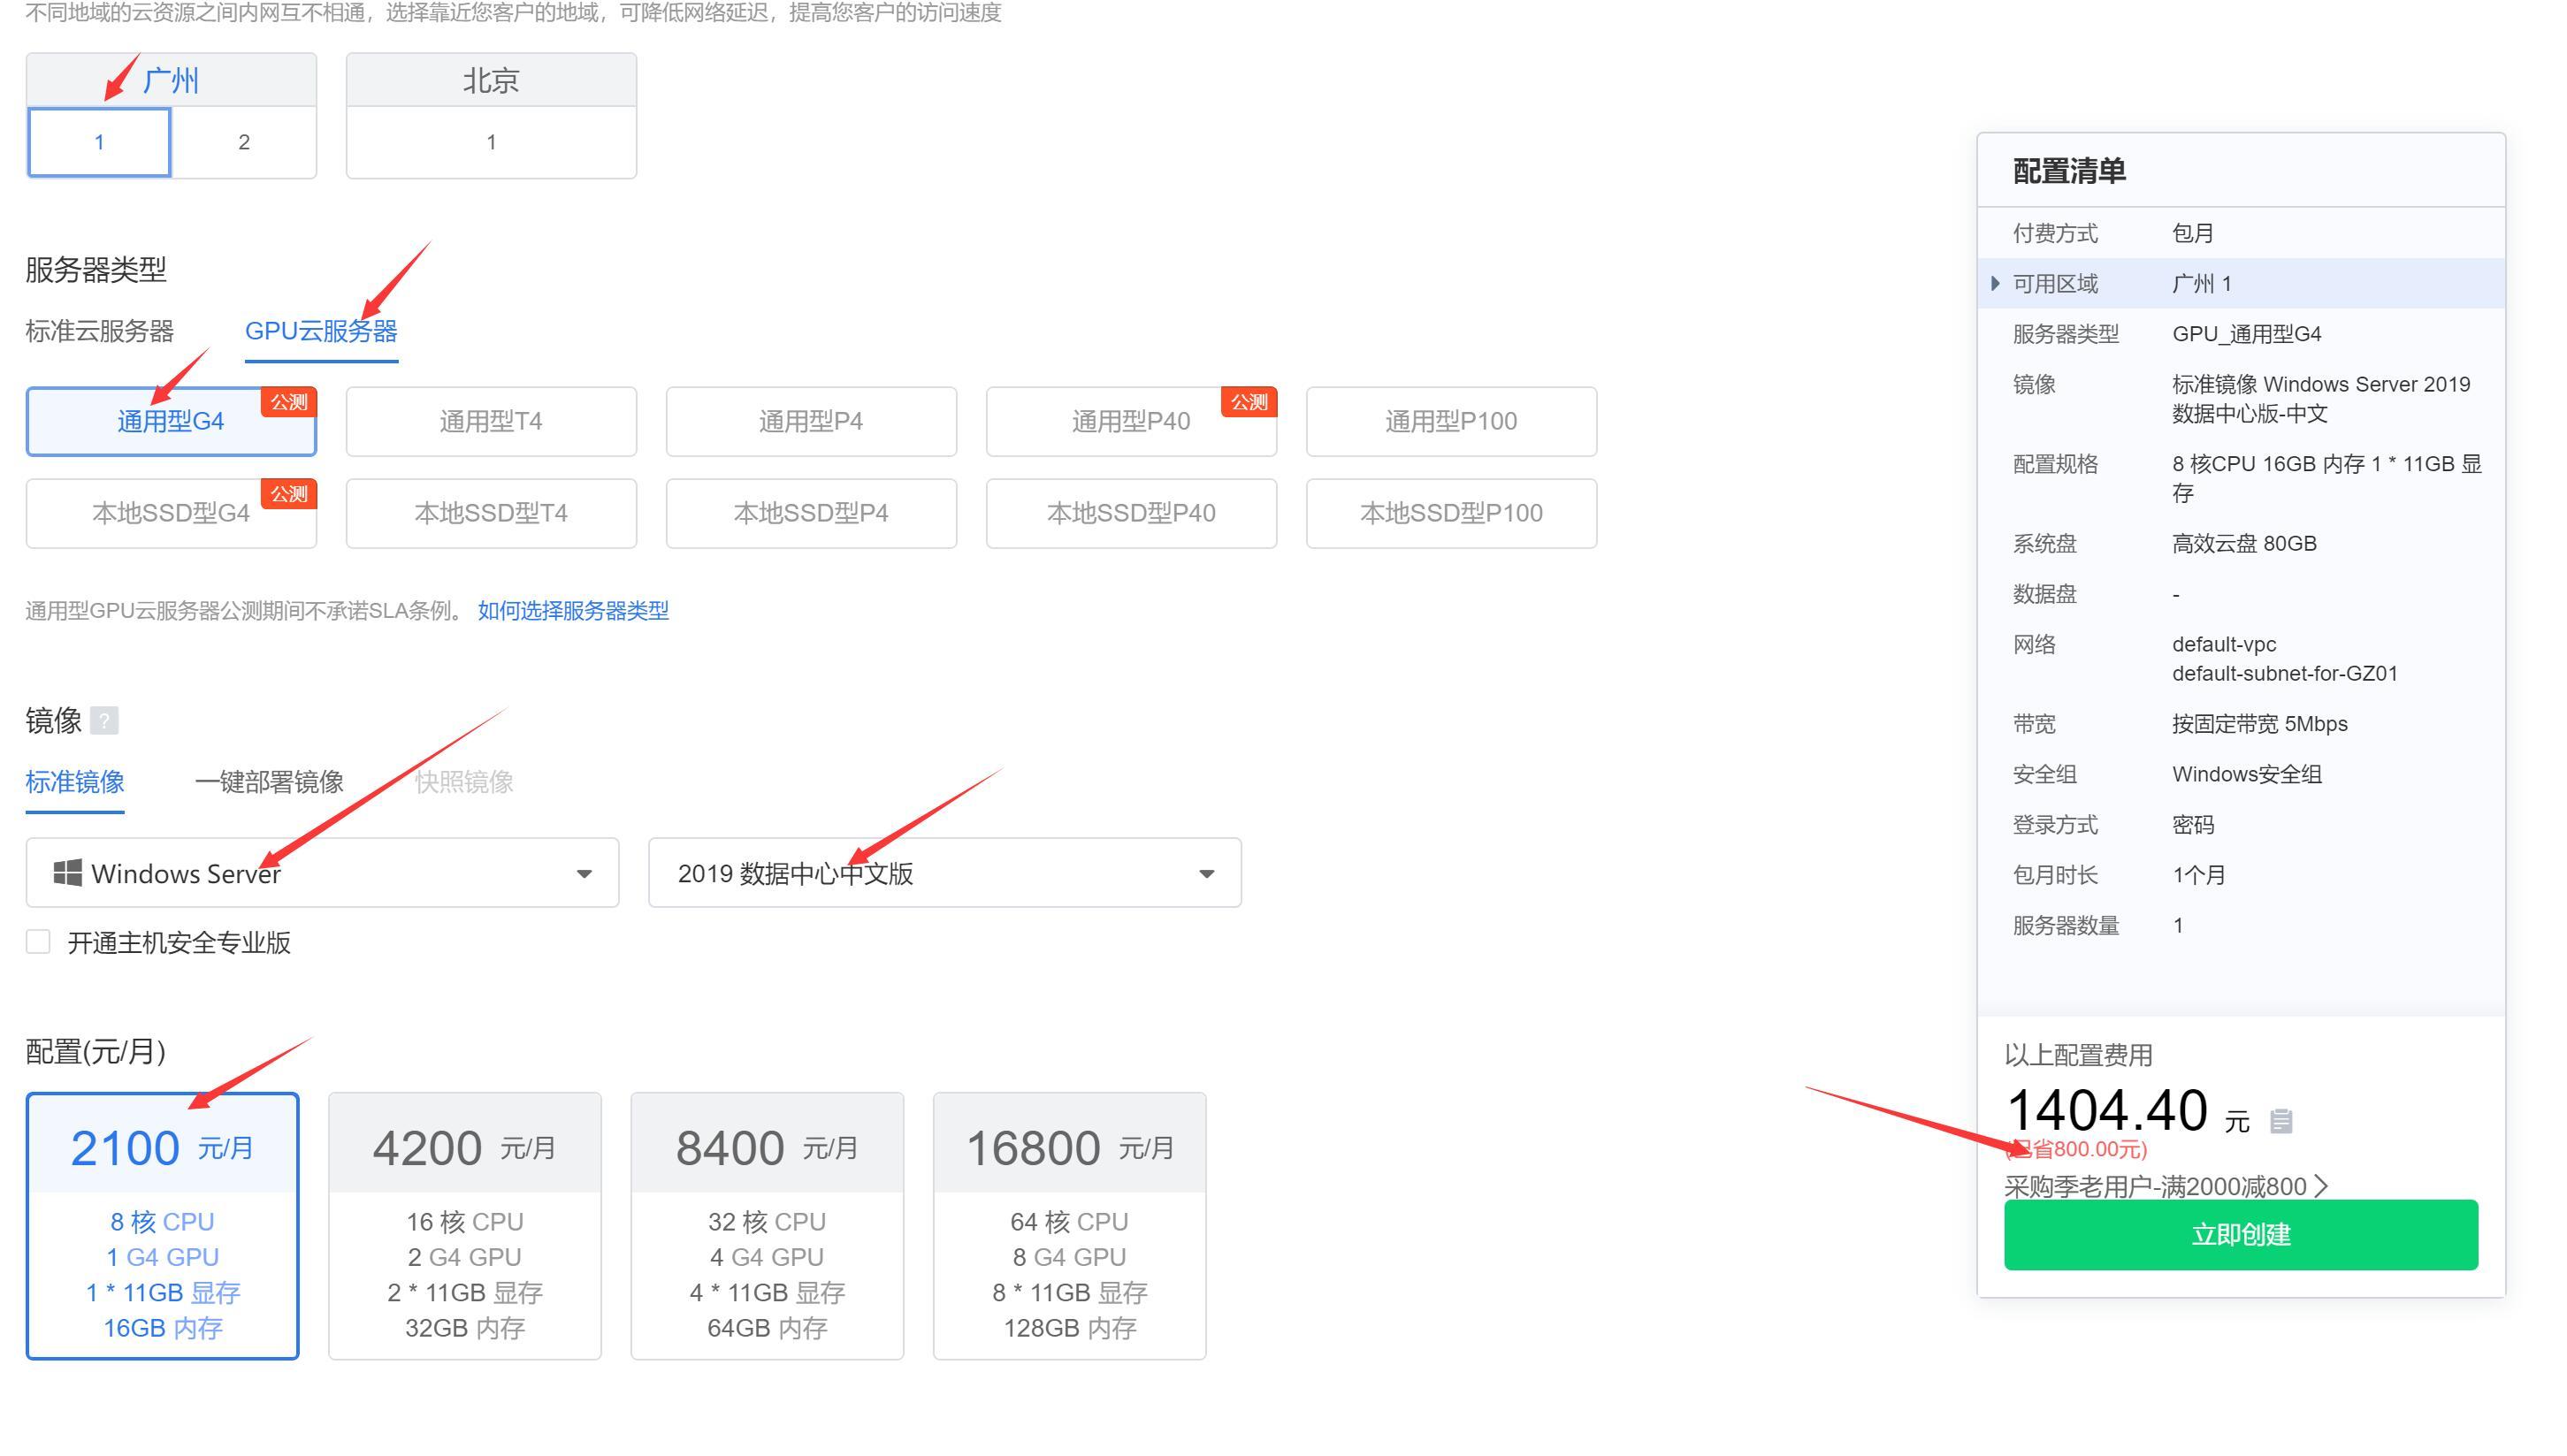
Task: Click the 安全组 Windows安全组 row
Action: click(x=2240, y=774)
